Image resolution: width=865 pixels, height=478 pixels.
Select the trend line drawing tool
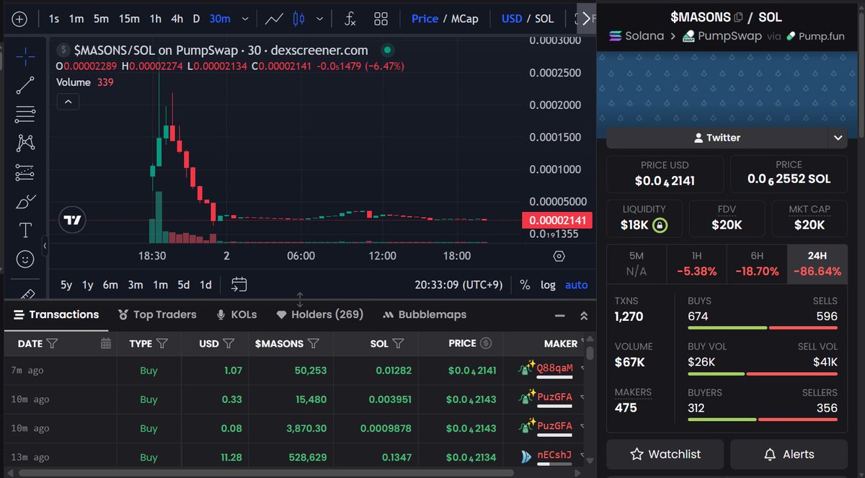pos(25,85)
